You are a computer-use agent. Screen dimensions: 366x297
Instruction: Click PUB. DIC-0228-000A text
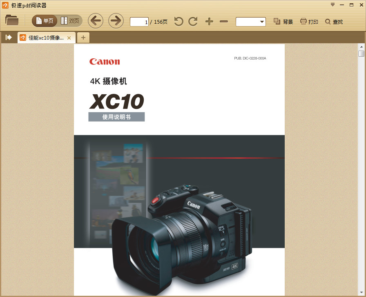tap(250, 58)
